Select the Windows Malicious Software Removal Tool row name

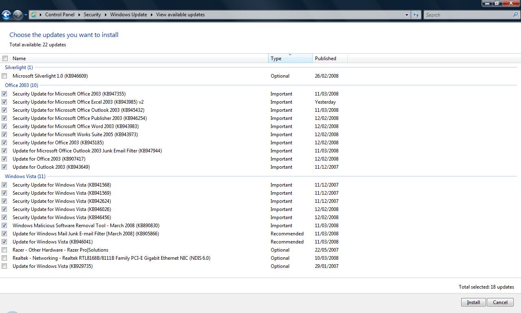86,226
